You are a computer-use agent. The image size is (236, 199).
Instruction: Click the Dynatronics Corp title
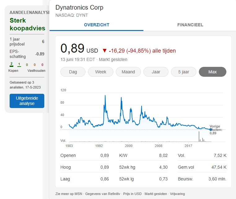[x=79, y=7]
